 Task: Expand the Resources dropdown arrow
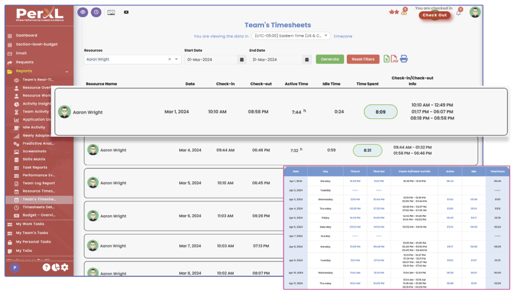[177, 59]
